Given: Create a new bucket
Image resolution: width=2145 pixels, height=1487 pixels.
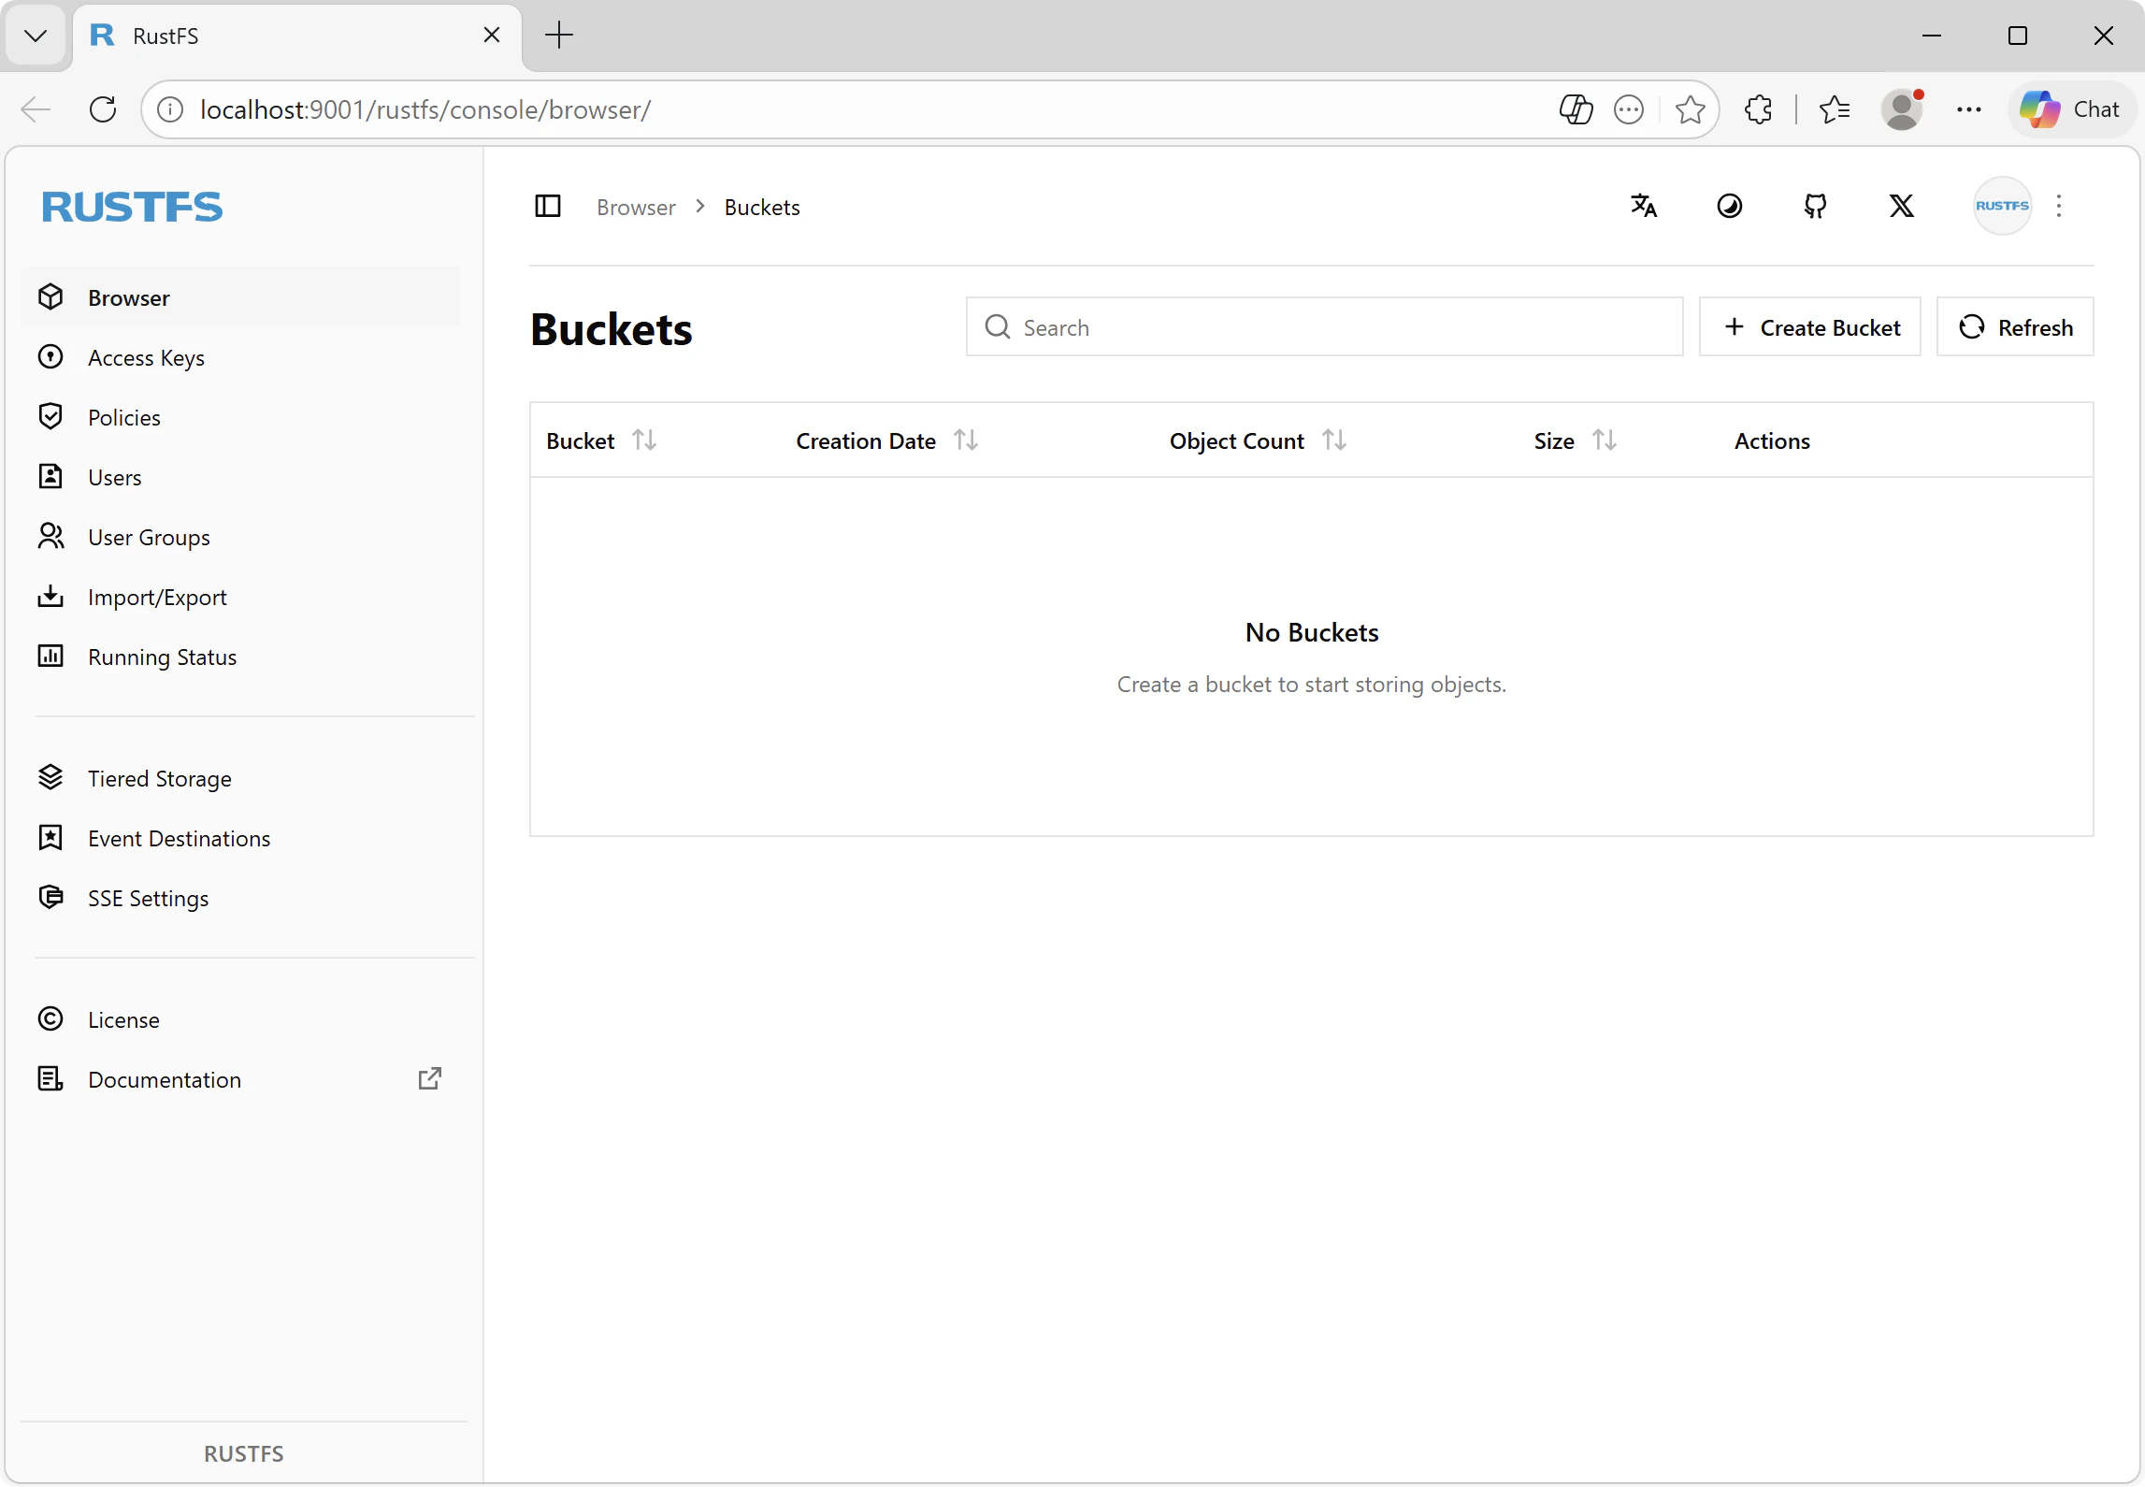Looking at the screenshot, I should point(1809,326).
